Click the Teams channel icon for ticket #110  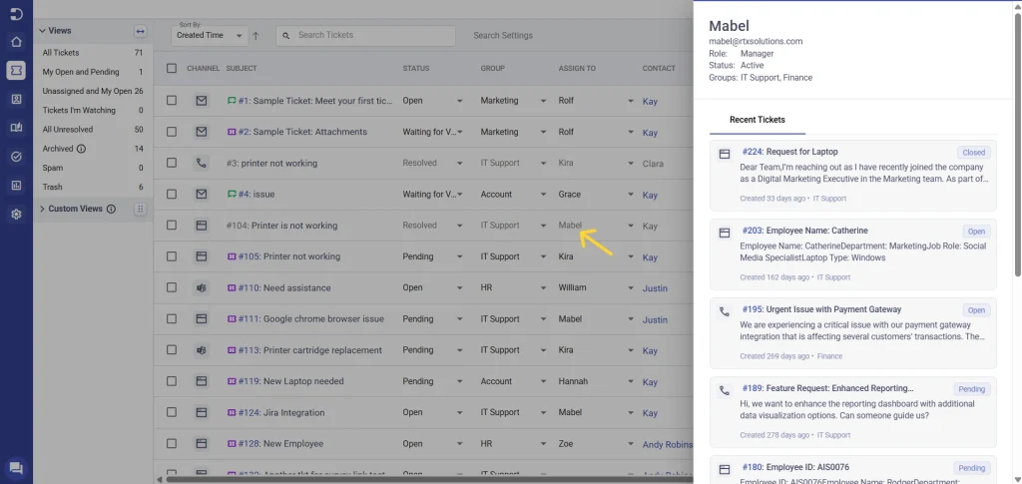(x=202, y=288)
